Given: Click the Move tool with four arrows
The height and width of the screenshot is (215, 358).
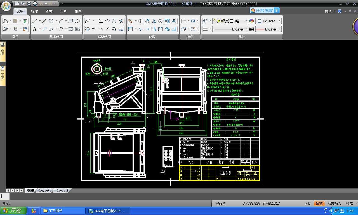Looking at the screenshot, I should click(x=140, y=21).
